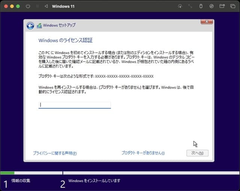Click the overlapping windows icon in the toolbar
This screenshot has width=240, height=191.
232,6
